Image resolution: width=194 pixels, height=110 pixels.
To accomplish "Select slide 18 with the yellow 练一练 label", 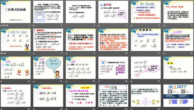I will point(178,68).
